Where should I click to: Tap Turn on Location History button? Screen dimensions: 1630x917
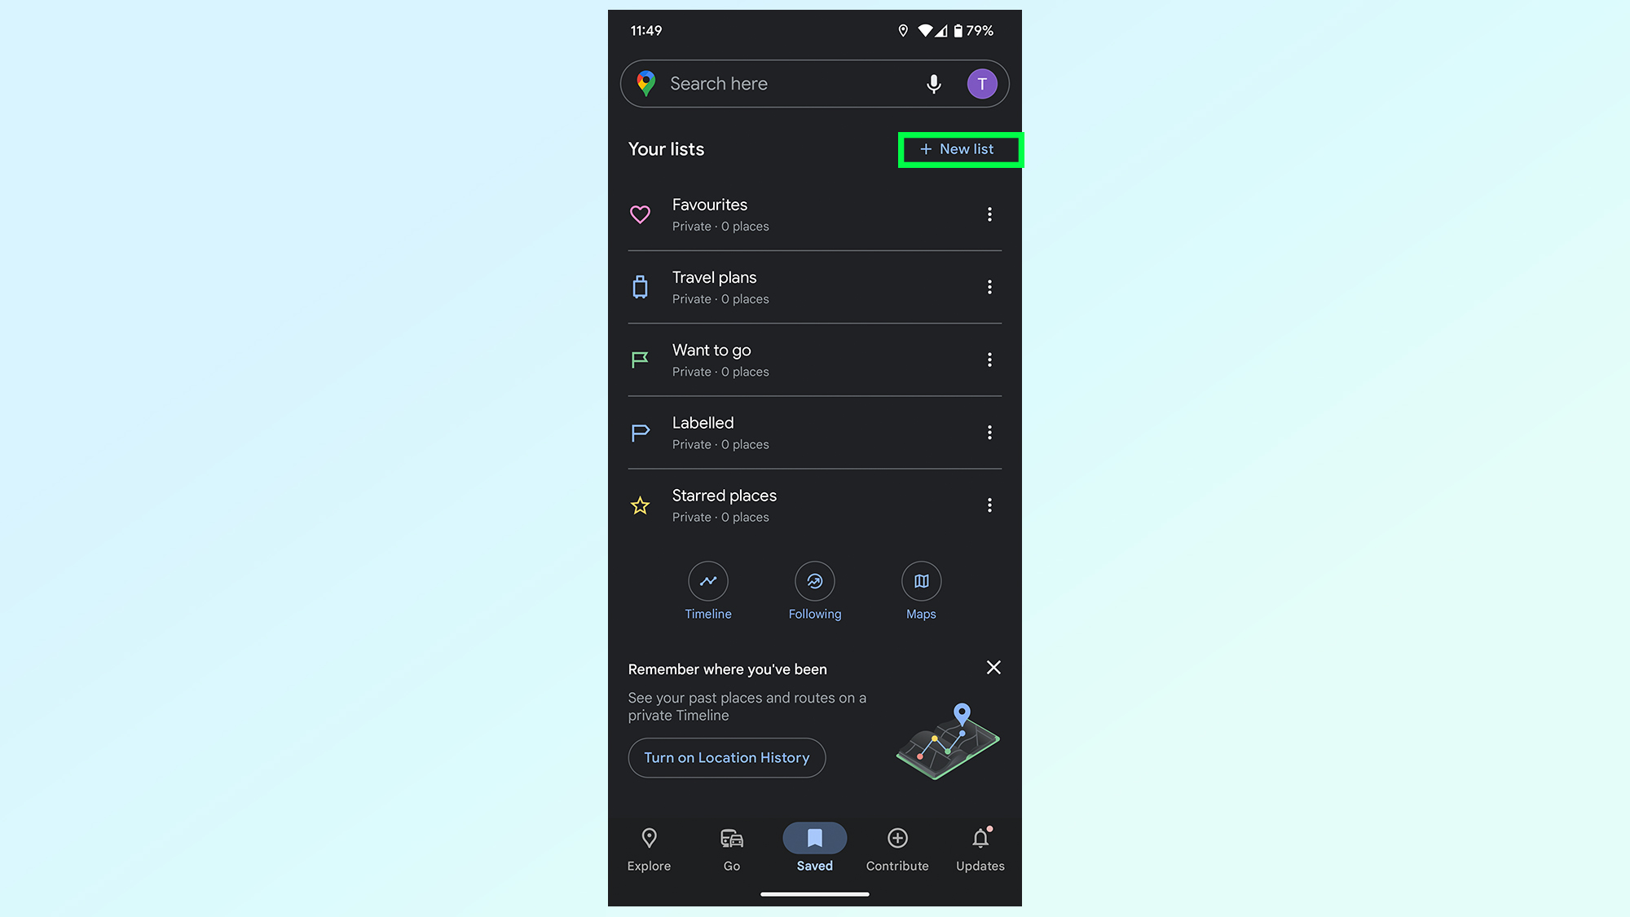(x=726, y=757)
